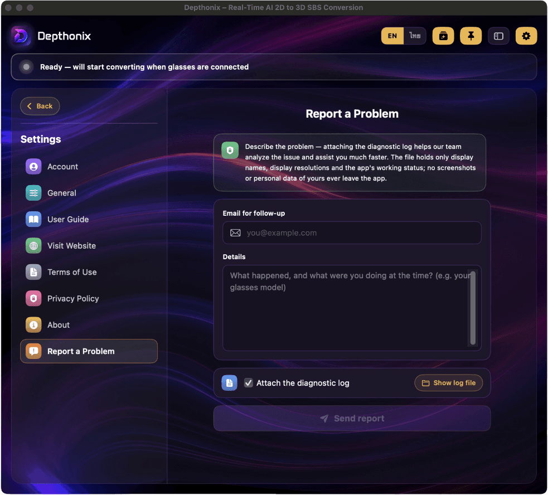
Task: Switch the language to EN
Action: coord(392,36)
